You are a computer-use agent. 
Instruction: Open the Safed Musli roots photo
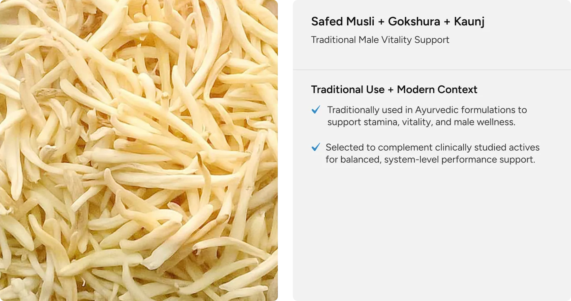coord(139,150)
